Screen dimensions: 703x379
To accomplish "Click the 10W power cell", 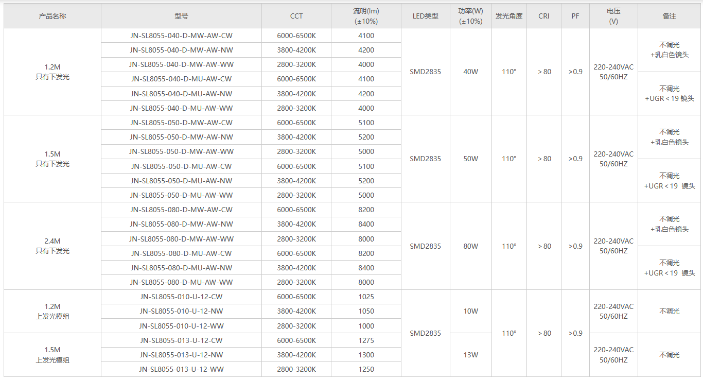I will click(470, 311).
